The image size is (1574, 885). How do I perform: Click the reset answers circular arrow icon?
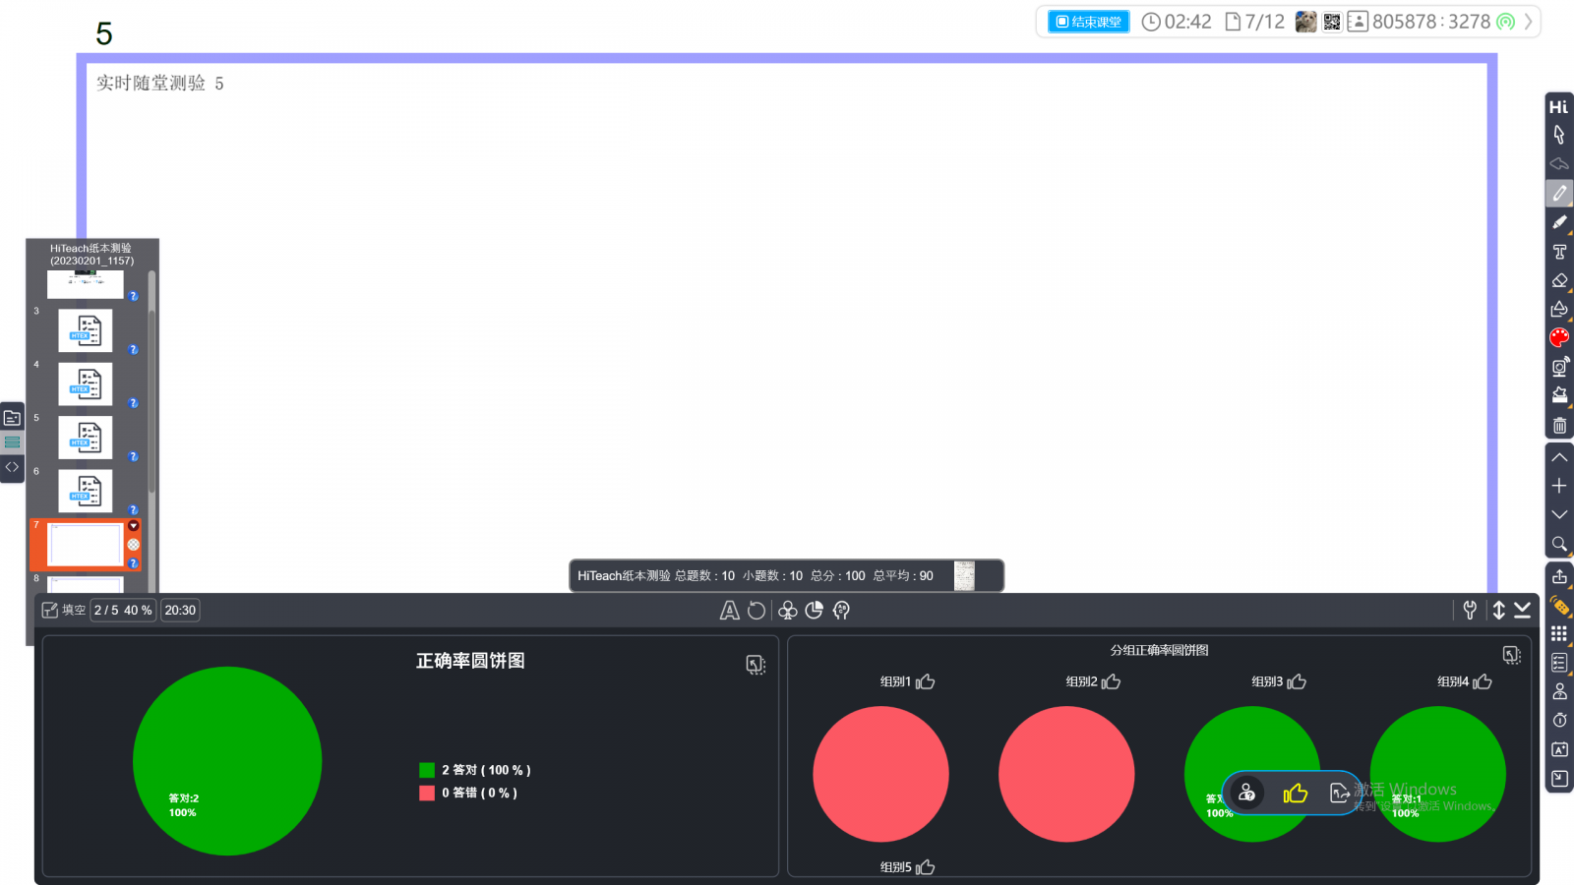pyautogui.click(x=757, y=611)
